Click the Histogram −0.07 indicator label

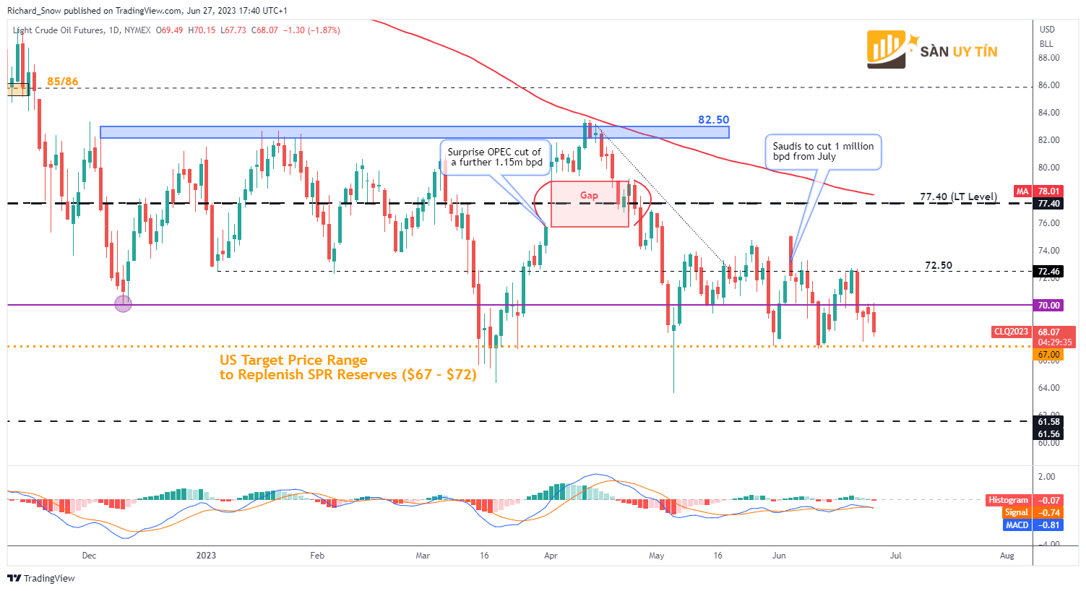(x=1025, y=500)
